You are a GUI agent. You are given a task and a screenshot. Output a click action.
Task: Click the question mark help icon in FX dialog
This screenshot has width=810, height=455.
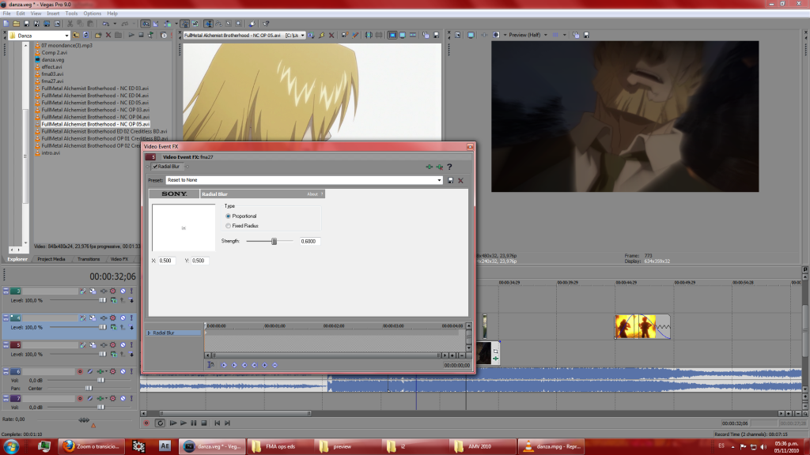449,167
